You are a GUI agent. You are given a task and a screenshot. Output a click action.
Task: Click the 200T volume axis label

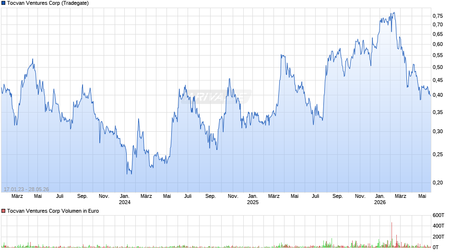point(439,237)
